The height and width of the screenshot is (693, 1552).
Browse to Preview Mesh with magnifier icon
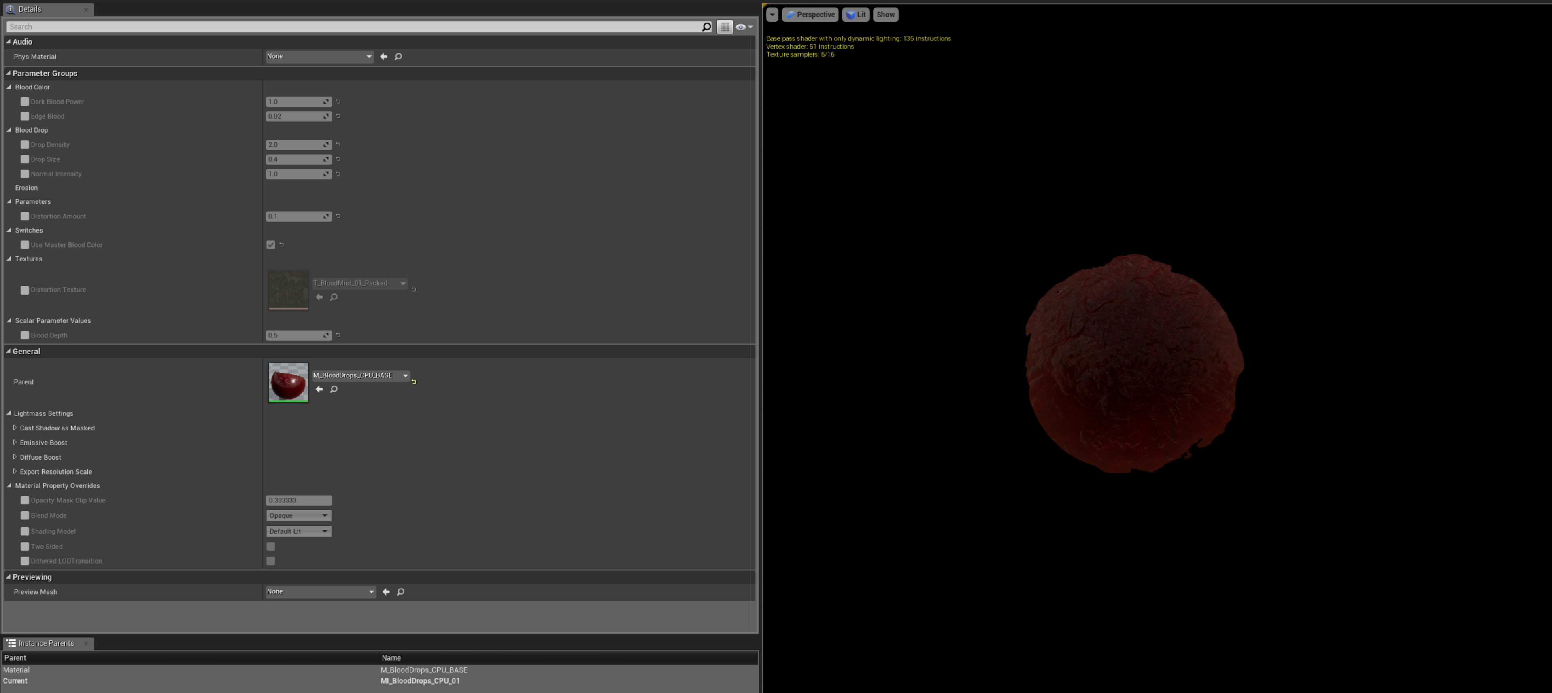pos(401,592)
